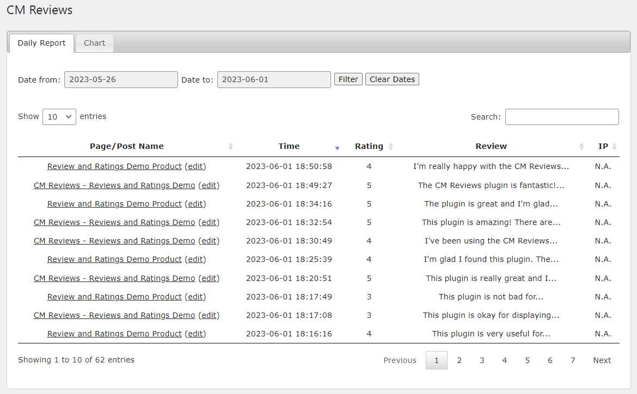The image size is (637, 394).
Task: Click review "The plugin is great and I'm glad..."
Action: [x=491, y=203]
